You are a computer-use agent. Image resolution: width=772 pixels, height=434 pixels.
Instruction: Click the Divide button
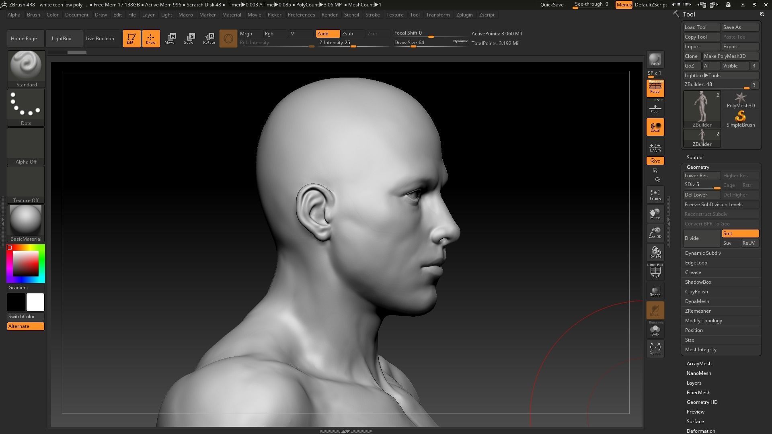[702, 238]
